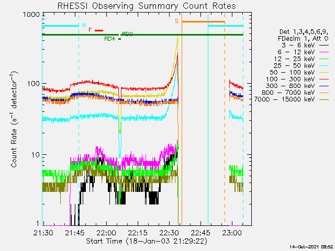The height and width of the screenshot is (251, 335).
Task: Click the "12 - 25 keV" legend label
Action: point(294,59)
